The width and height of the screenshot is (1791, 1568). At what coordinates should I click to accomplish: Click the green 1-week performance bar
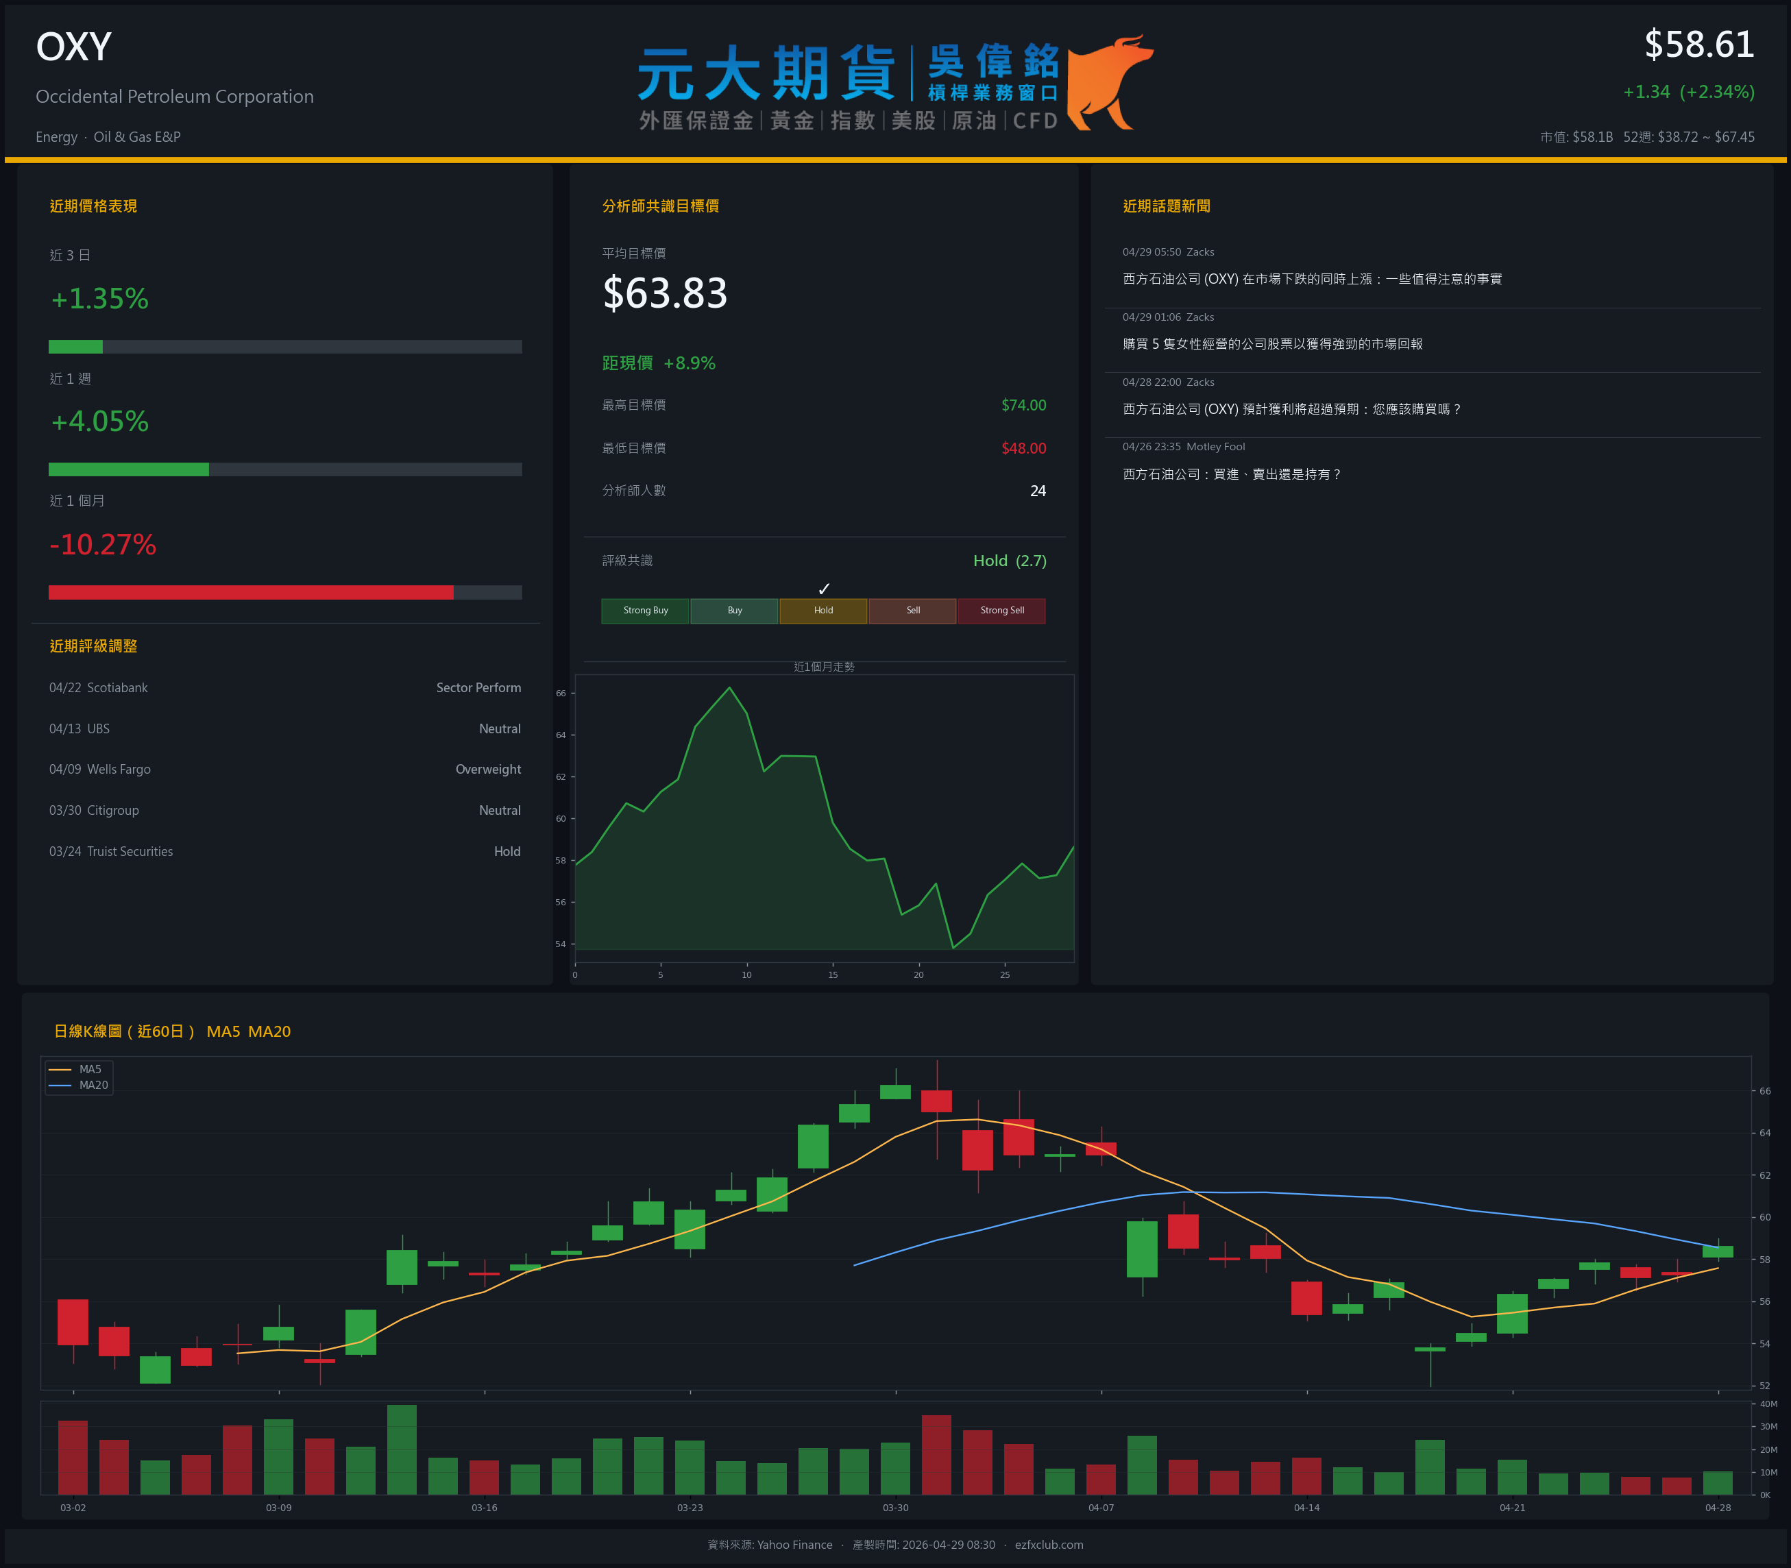pos(129,470)
